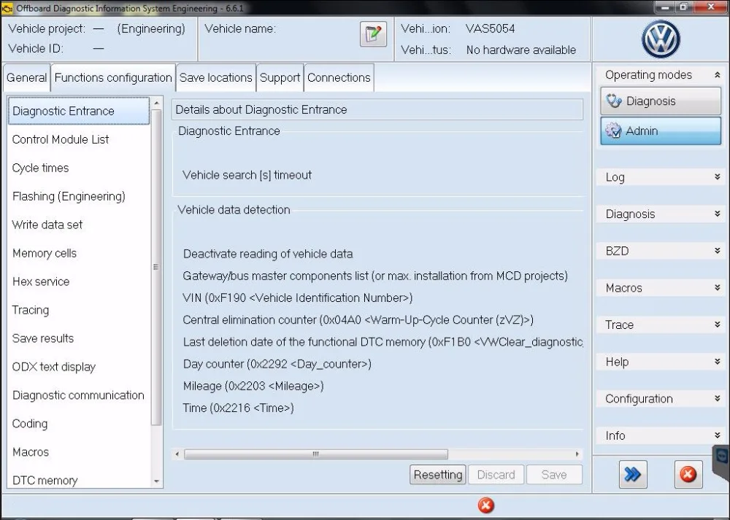Select Cycle times in the list
Viewport: 730px width, 520px height.
[x=79, y=168]
